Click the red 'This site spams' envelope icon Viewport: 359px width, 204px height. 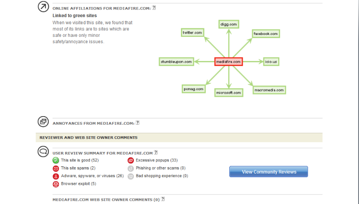(56, 168)
